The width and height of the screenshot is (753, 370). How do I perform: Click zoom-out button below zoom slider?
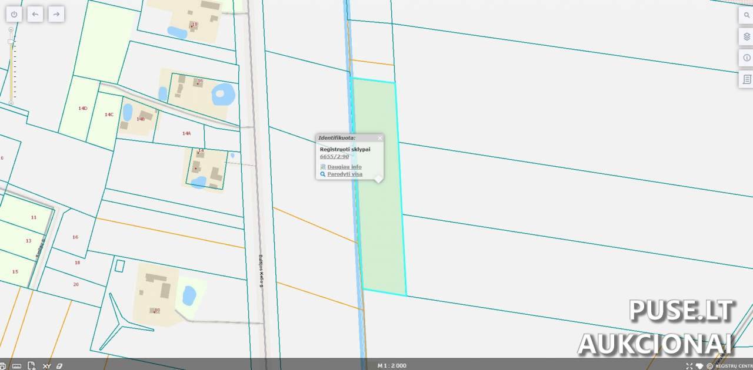(x=11, y=103)
